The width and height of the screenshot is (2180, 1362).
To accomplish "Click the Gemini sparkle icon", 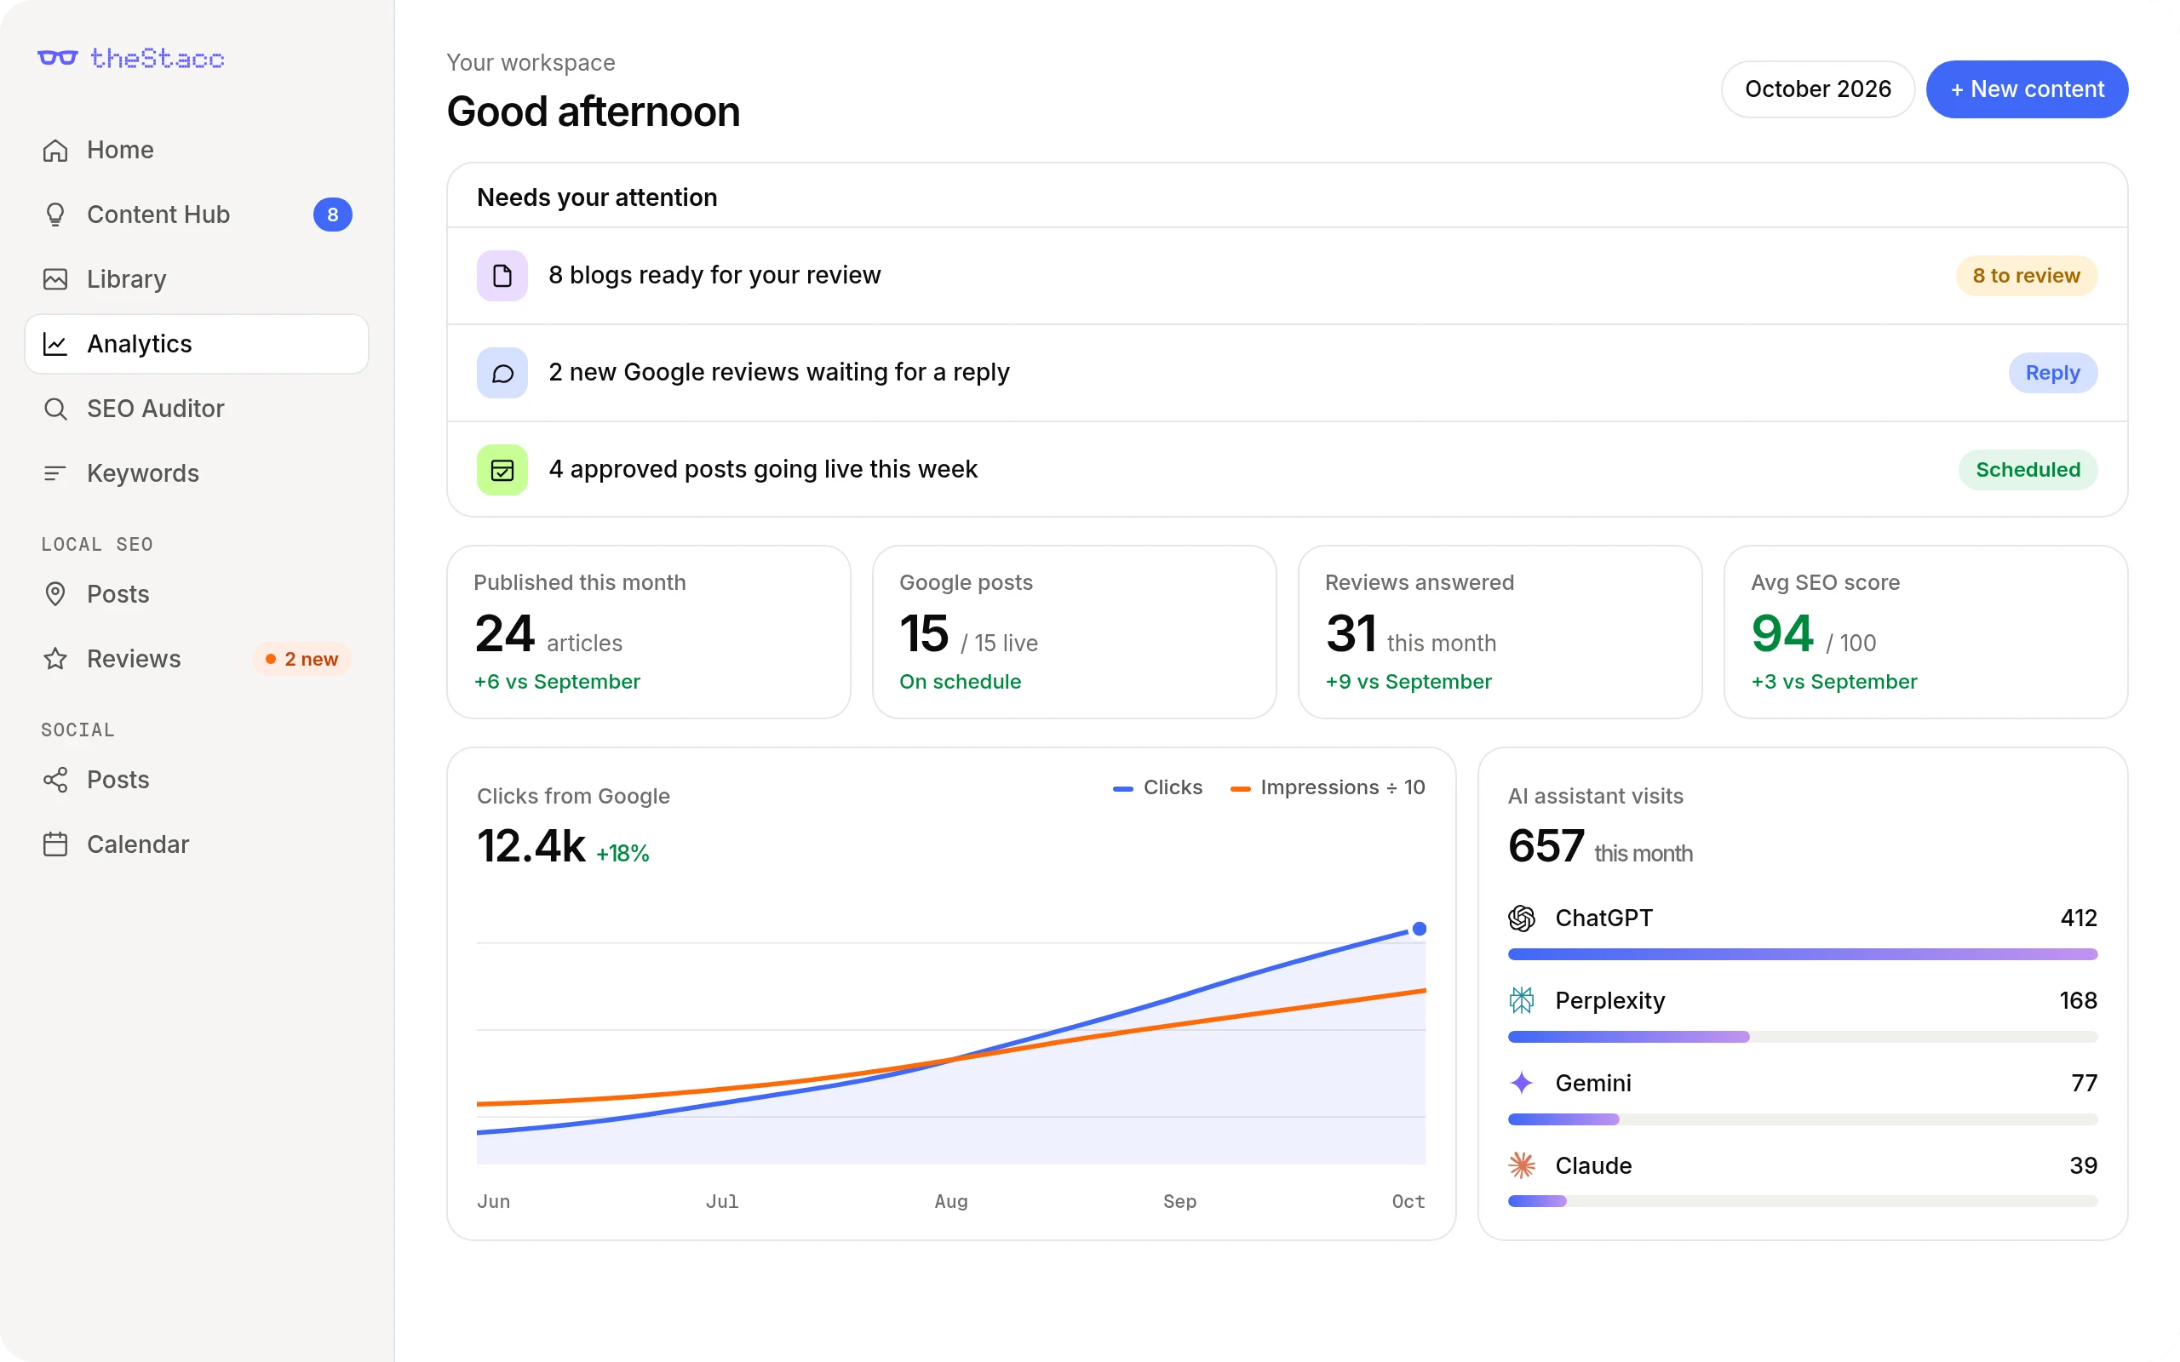I will [x=1522, y=1083].
